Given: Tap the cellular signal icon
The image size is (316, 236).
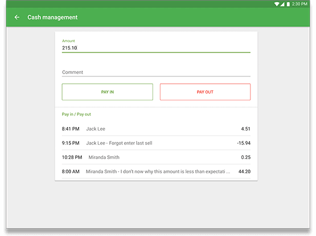Looking at the screenshot, I should [282, 4].
